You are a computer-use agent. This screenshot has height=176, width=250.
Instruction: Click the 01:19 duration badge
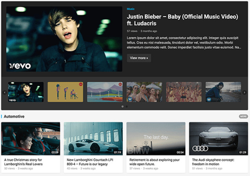[118, 152]
